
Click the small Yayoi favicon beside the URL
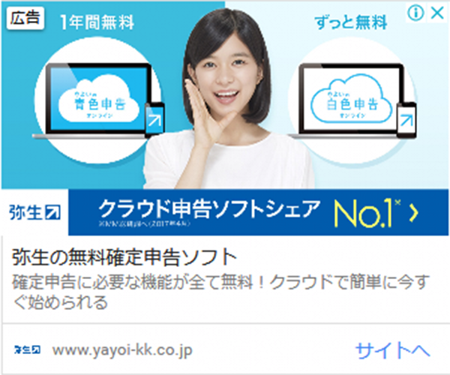coord(27,349)
